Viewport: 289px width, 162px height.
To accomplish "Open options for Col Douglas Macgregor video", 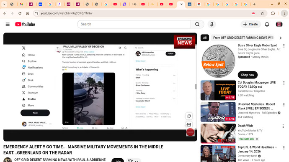I will (284, 83).
